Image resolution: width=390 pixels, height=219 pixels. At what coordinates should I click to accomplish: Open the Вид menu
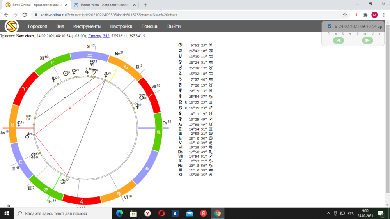click(x=60, y=26)
